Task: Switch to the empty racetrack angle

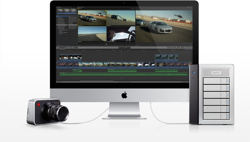Action: (x=92, y=34)
